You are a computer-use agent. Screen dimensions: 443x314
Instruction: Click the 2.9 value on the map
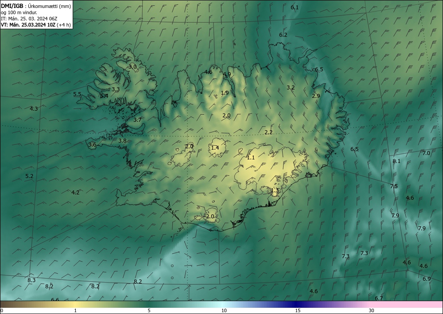(x=316, y=96)
